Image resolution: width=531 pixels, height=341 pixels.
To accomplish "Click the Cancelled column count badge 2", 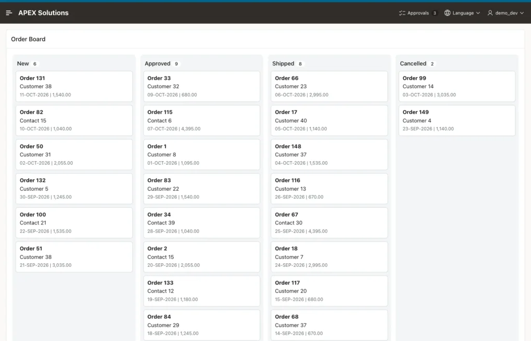I will (x=432, y=64).
